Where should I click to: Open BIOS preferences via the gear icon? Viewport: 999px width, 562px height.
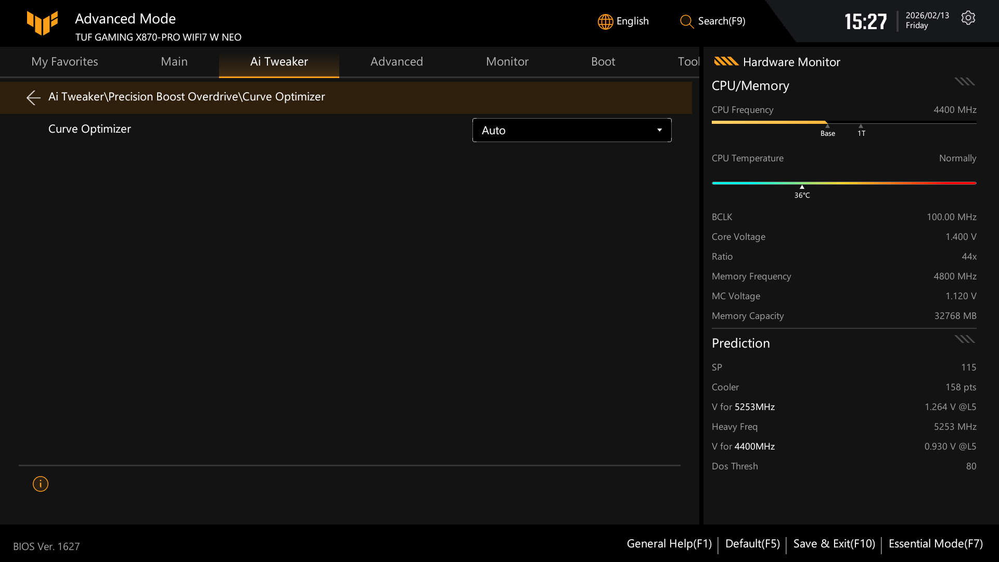tap(968, 17)
